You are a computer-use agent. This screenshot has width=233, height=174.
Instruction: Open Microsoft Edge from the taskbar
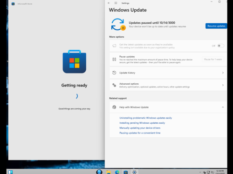tap(117, 172)
